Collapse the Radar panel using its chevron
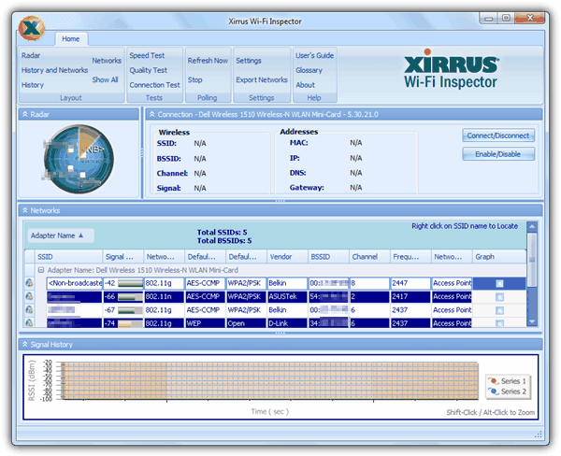This screenshot has width=561, height=456. point(25,114)
